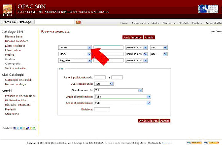
Task: Open Voci di autorità in sidebar
Action: (15, 68)
